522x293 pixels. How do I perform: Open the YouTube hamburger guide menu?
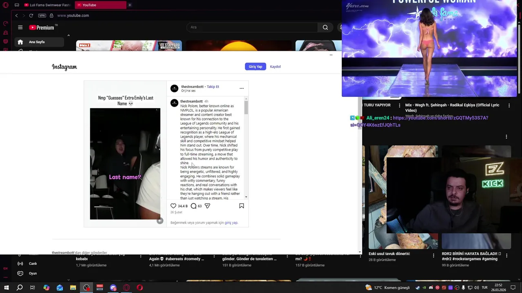point(20,27)
